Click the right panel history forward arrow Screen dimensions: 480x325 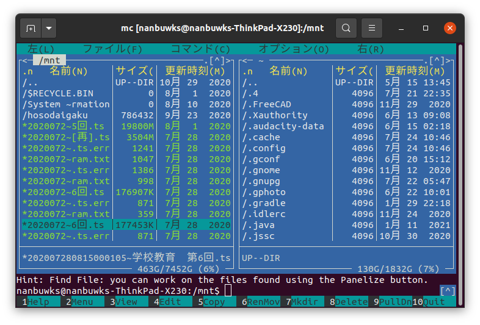point(448,60)
